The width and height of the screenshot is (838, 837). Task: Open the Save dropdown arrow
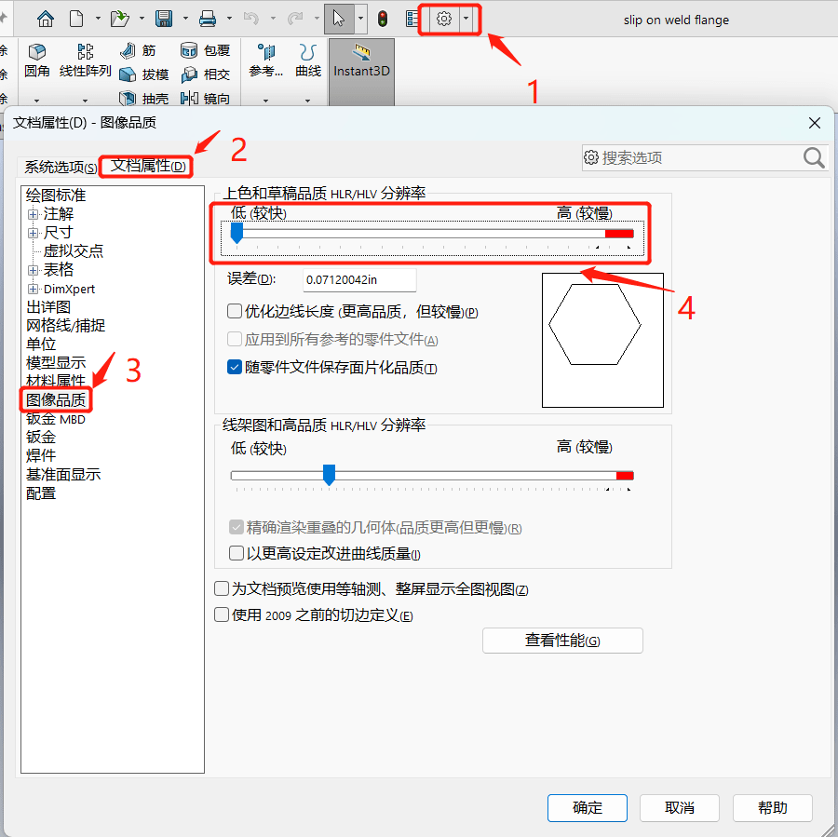[x=185, y=20]
